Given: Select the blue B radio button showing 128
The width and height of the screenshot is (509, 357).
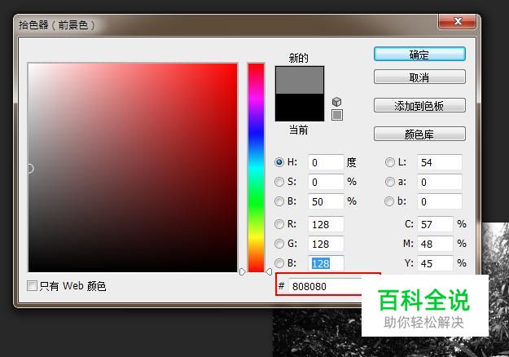Looking at the screenshot, I should click(279, 263).
